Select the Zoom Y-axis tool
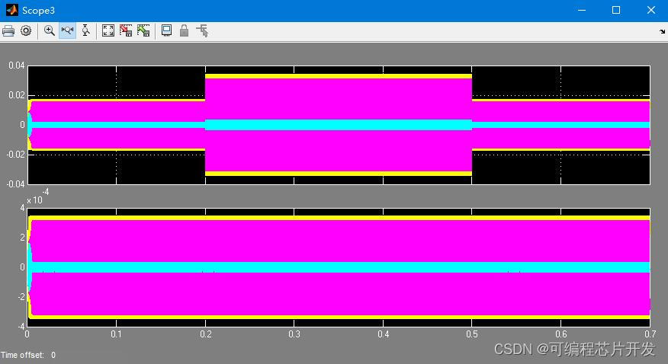The height and width of the screenshot is (364, 668). (85, 31)
